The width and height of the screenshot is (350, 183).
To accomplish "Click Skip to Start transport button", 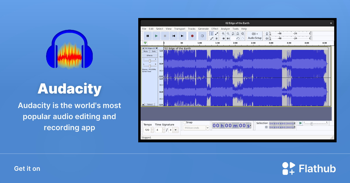I will (x=174, y=35).
